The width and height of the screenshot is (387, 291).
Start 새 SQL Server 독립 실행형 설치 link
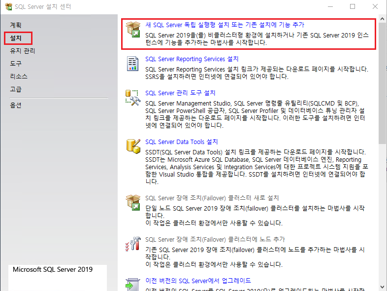coord(225,25)
